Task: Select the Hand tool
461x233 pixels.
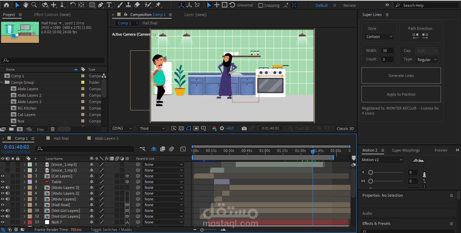Action: point(26,5)
